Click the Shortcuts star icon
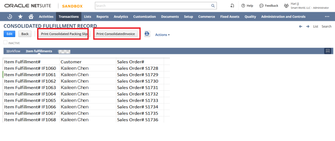 coord(20,17)
